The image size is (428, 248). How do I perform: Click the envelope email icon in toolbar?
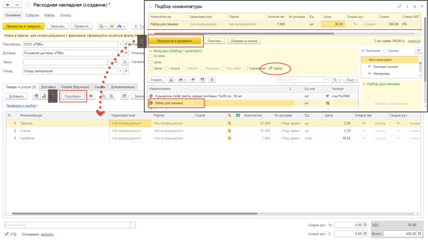pos(111,26)
